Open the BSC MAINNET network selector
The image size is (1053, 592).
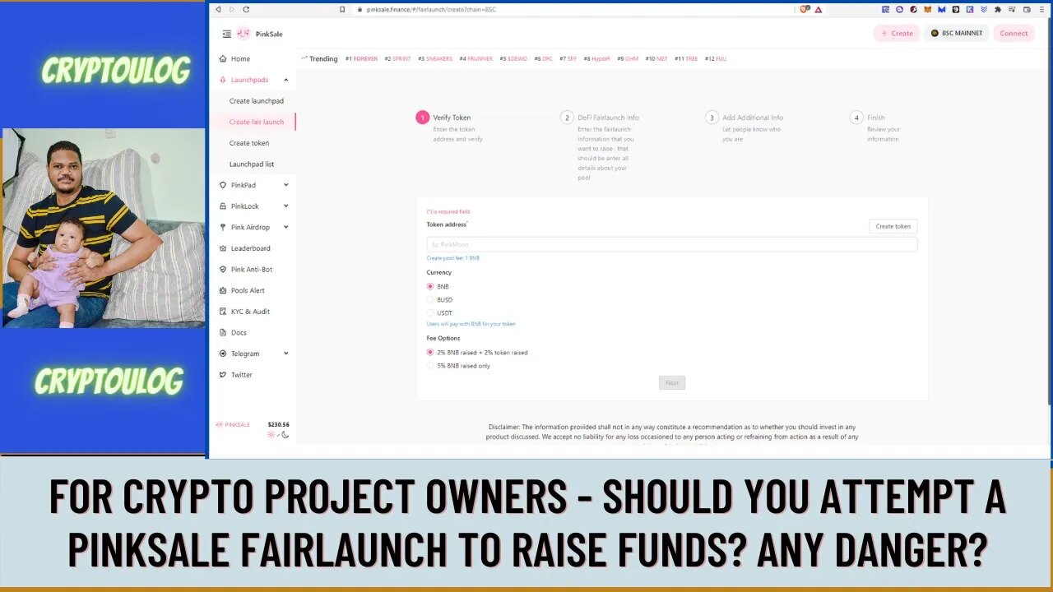click(957, 33)
